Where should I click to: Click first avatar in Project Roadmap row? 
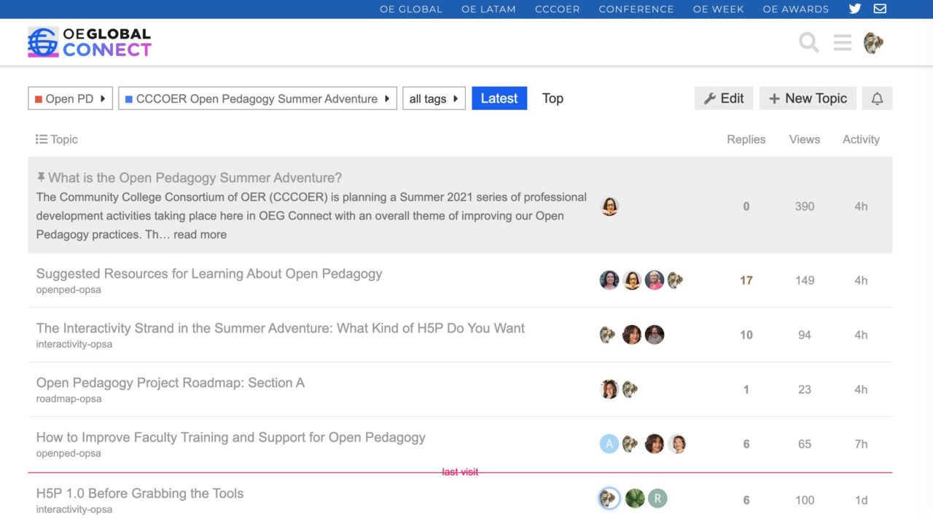(x=609, y=389)
